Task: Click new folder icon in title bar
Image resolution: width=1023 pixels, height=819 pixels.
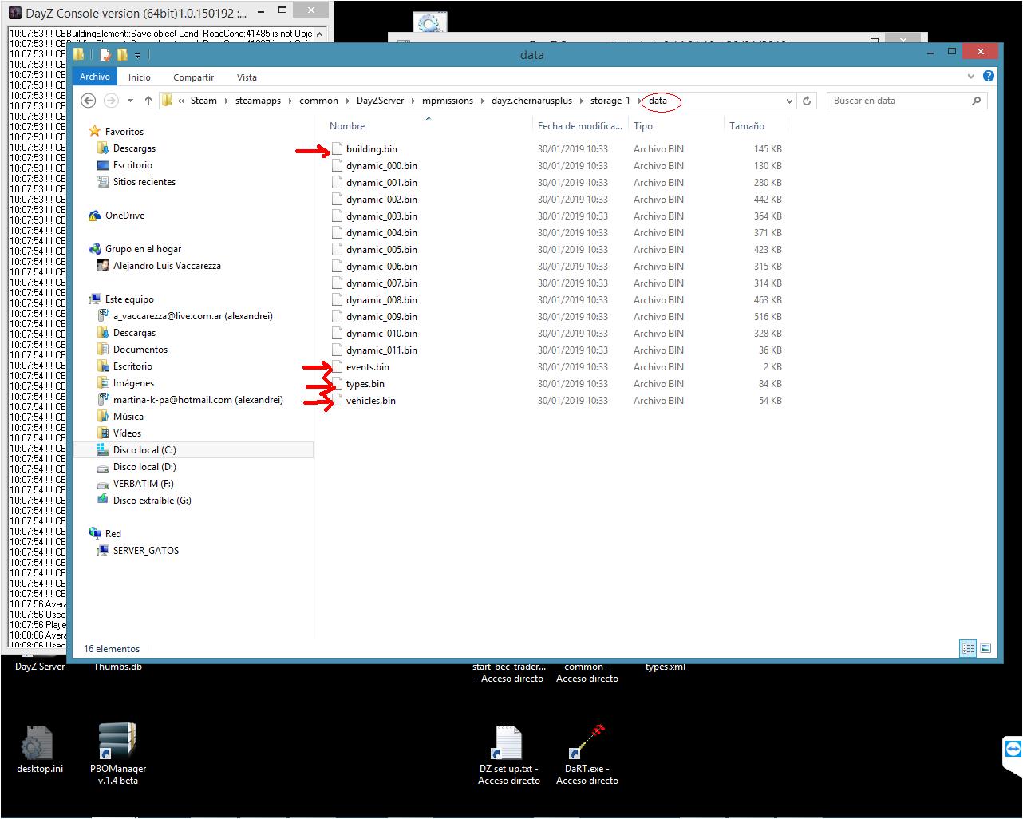Action: point(122,55)
